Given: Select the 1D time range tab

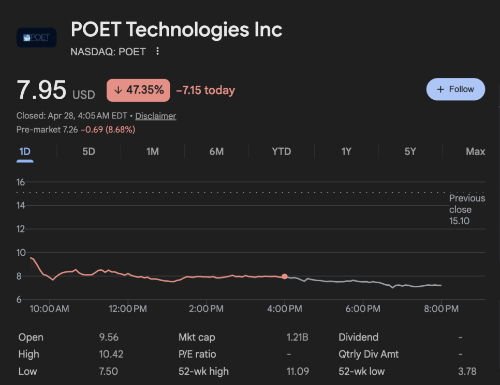Looking at the screenshot, I should pyautogui.click(x=25, y=151).
